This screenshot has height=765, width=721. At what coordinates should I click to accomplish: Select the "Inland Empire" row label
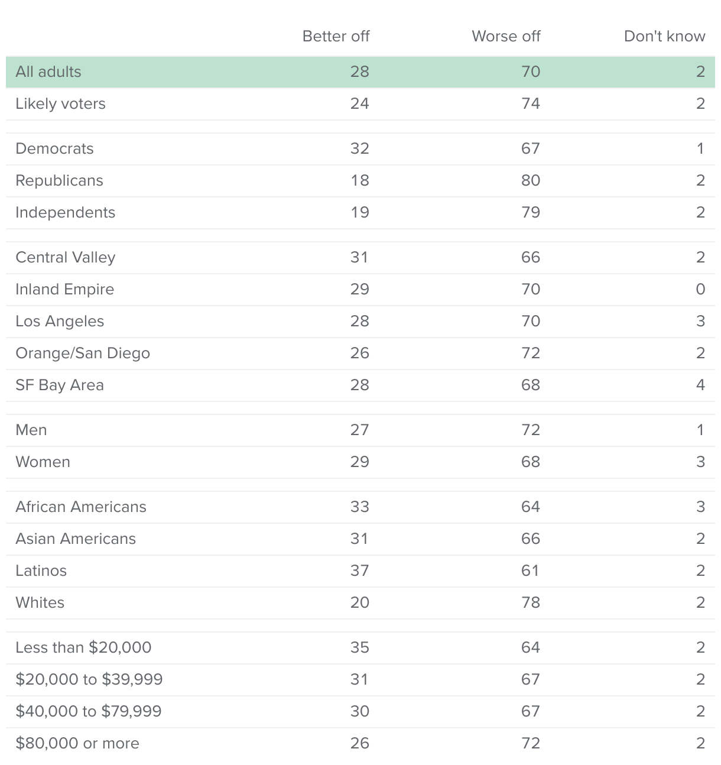click(x=64, y=289)
